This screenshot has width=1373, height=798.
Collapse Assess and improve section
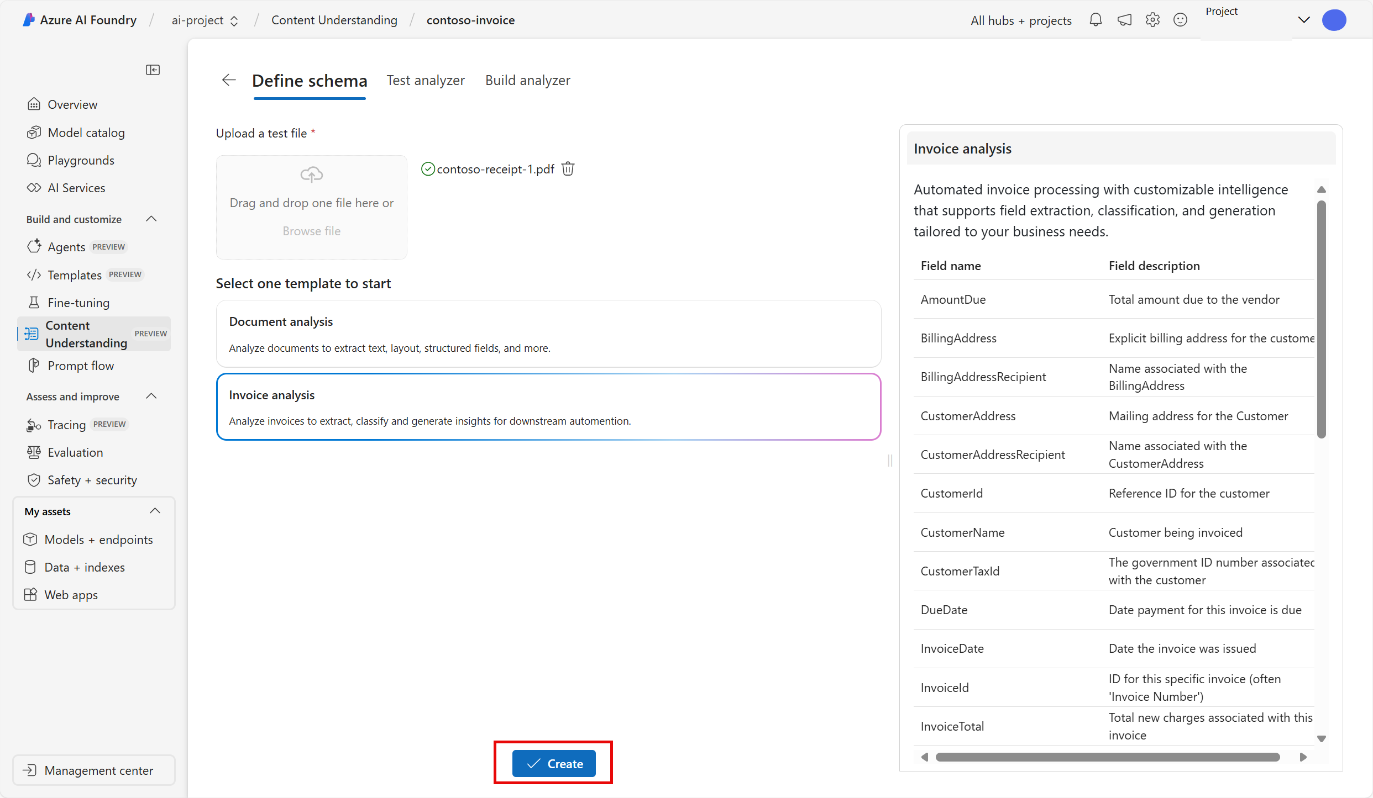pyautogui.click(x=151, y=397)
